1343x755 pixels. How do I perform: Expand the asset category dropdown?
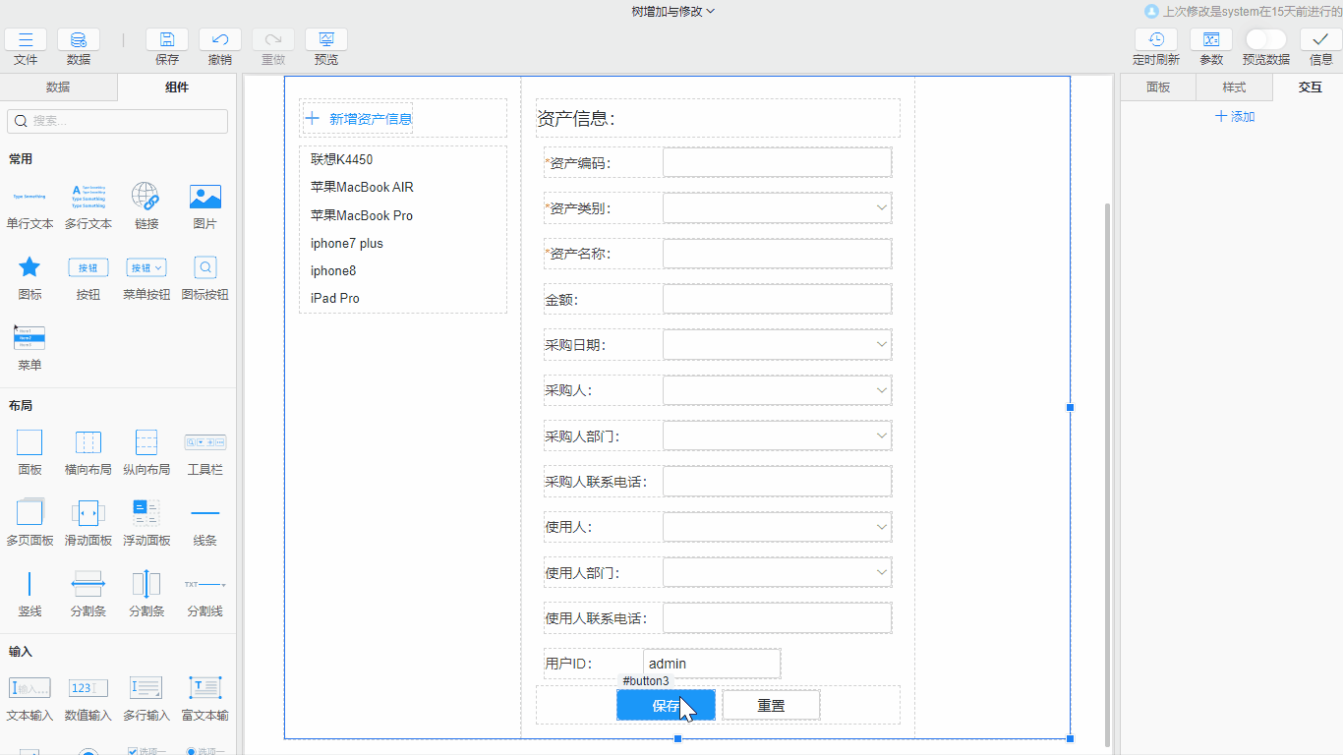[777, 208]
